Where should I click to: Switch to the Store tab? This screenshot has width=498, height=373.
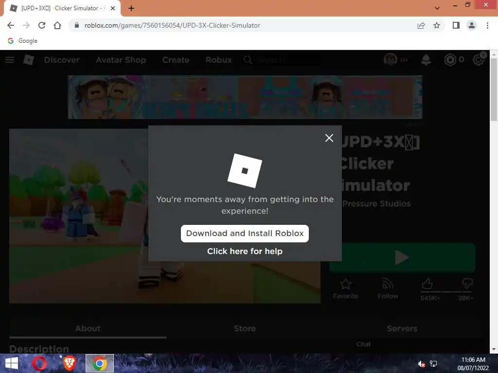(245, 329)
